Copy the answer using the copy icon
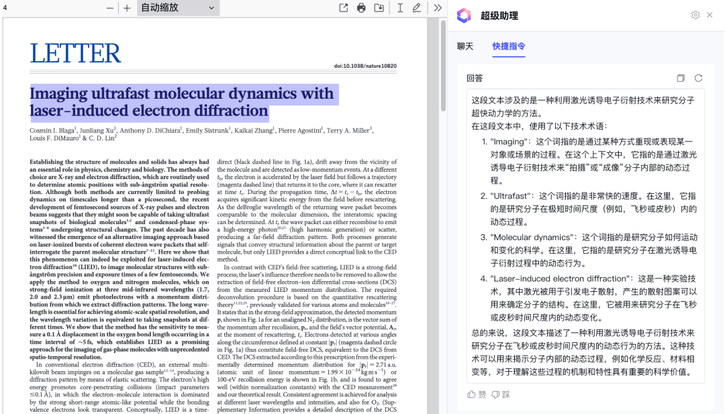Image resolution: width=725 pixels, height=414 pixels. click(x=681, y=79)
